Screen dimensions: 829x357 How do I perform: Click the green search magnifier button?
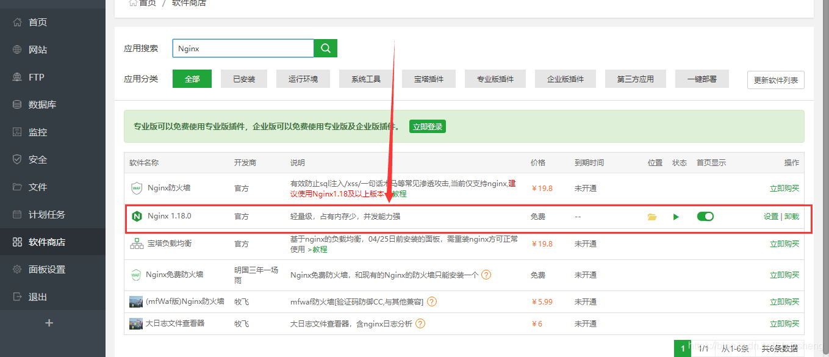[x=326, y=48]
